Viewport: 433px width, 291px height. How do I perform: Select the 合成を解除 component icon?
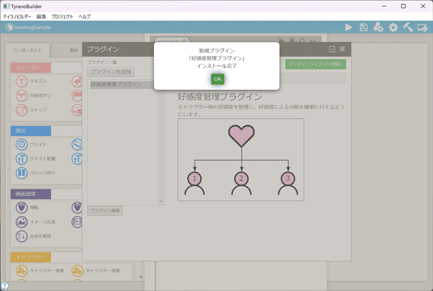coord(21,236)
